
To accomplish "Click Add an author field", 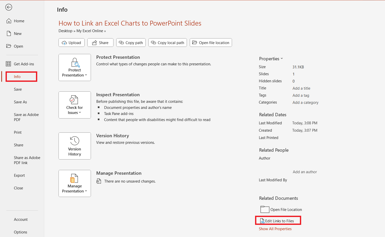I will 305,172.
